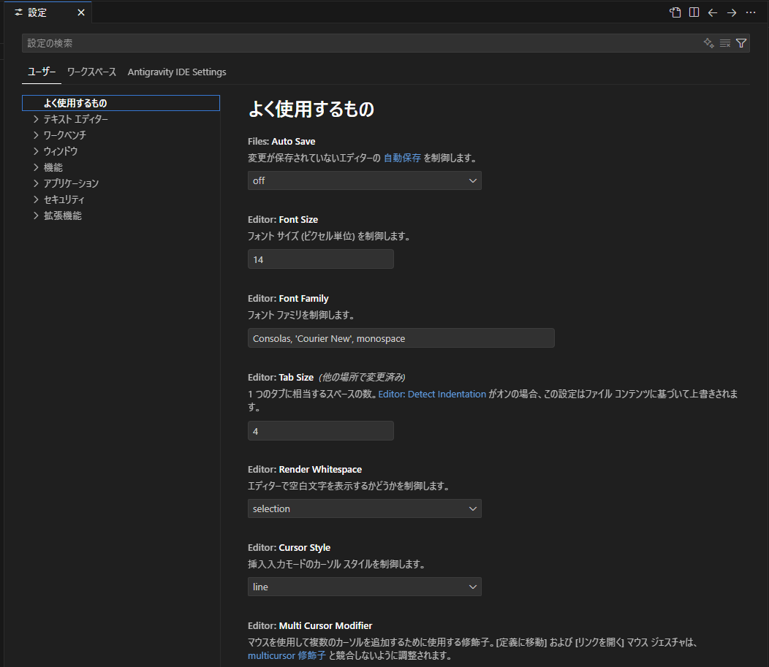Viewport: 769px width, 667px height.
Task: Click the Editor: Cursor Style title
Action: coord(289,547)
